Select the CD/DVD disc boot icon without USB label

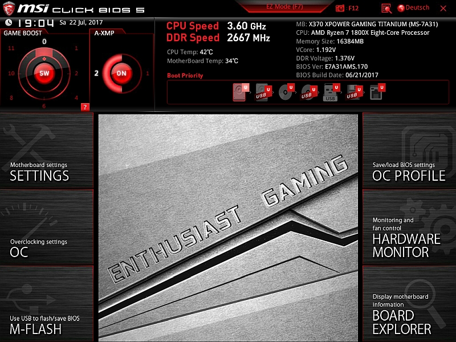(x=286, y=92)
